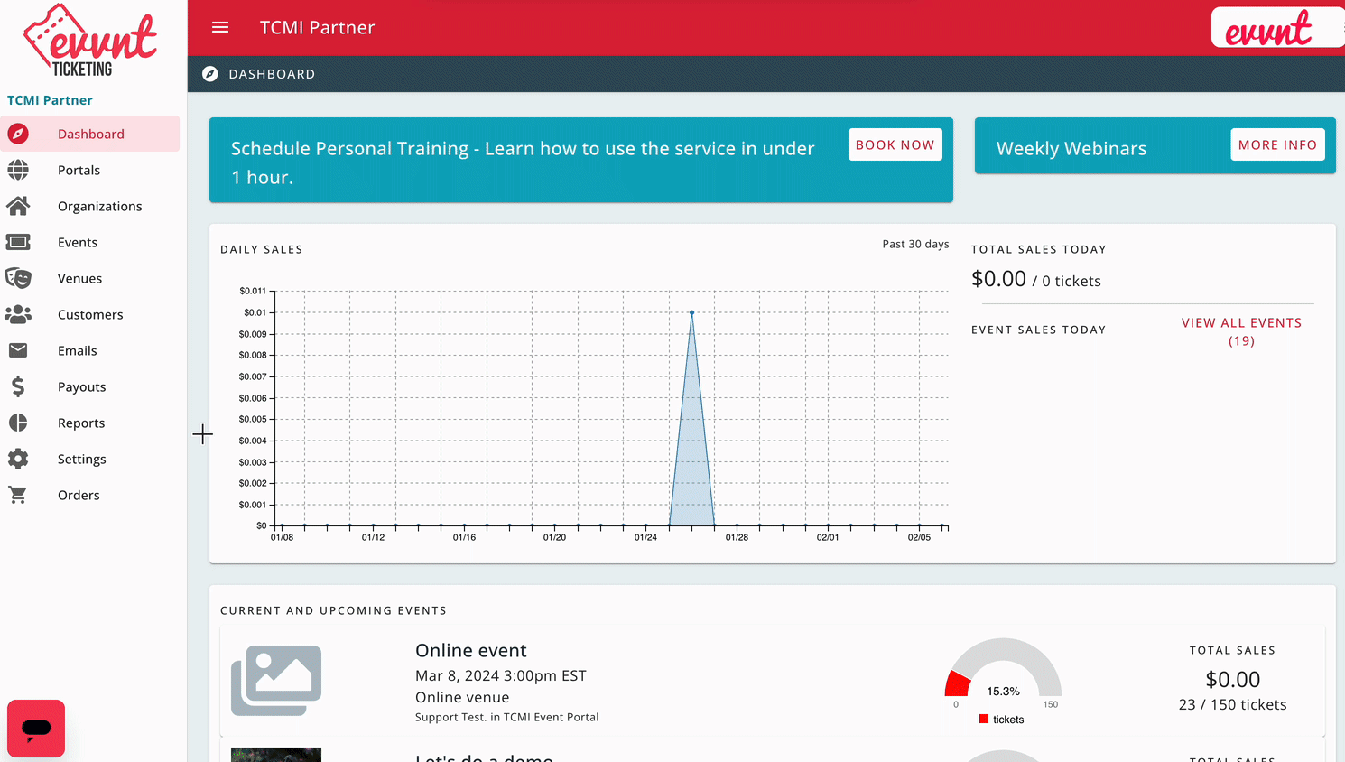
Task: Click the Reports pie chart icon
Action: pos(18,423)
